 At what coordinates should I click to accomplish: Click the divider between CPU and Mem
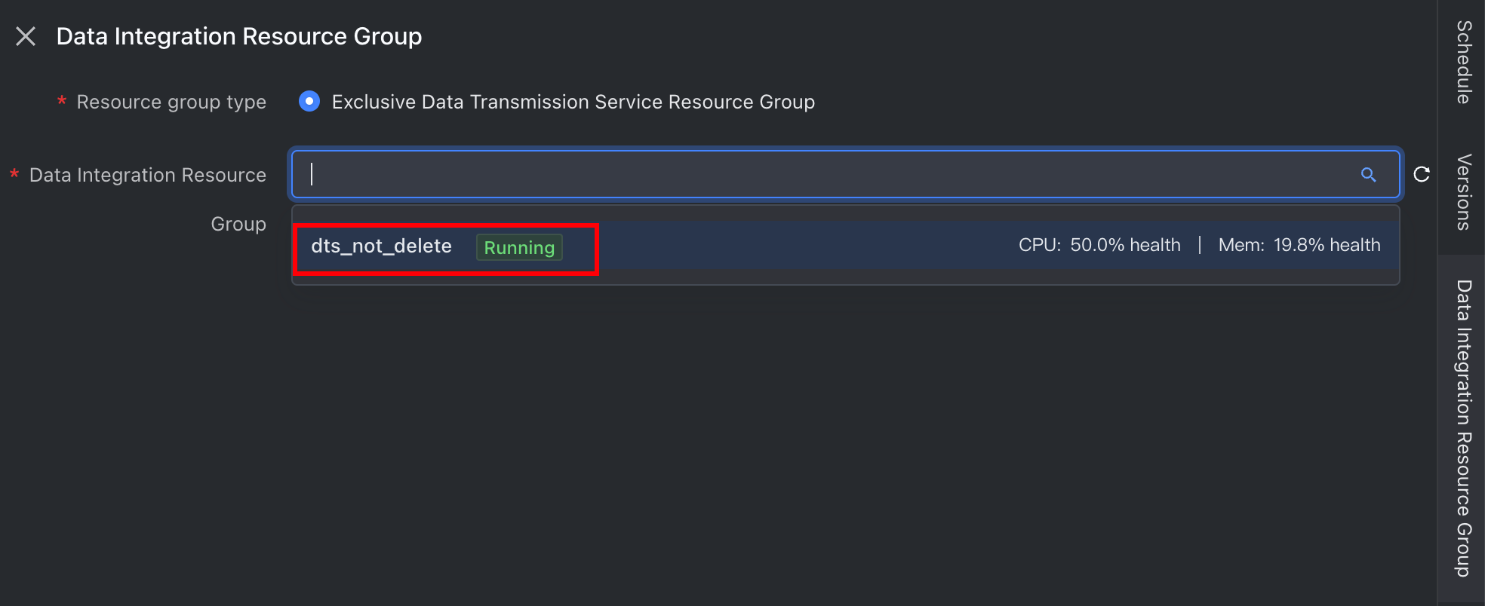1199,245
